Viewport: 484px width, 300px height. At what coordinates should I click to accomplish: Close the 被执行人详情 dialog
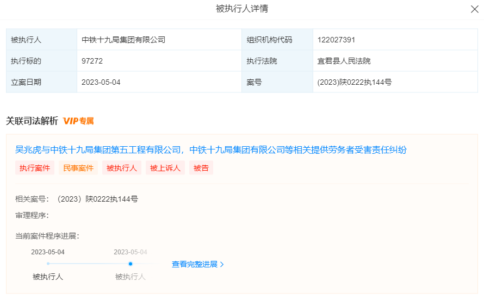474,9
